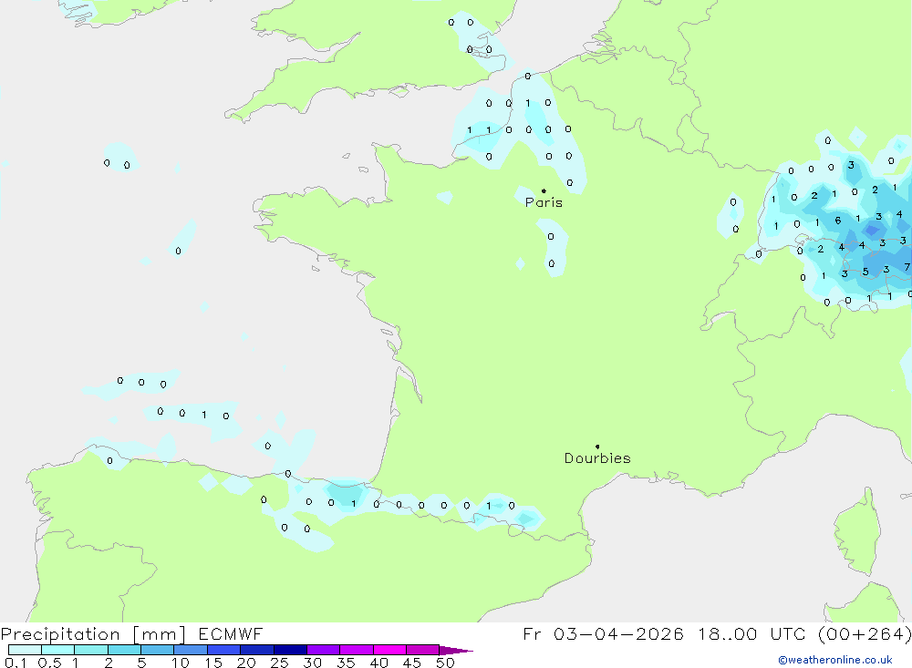Viewport: 912px width, 668px height.
Task: Click the 0.1 to 0.5 mm legend color
Action: coord(25,650)
